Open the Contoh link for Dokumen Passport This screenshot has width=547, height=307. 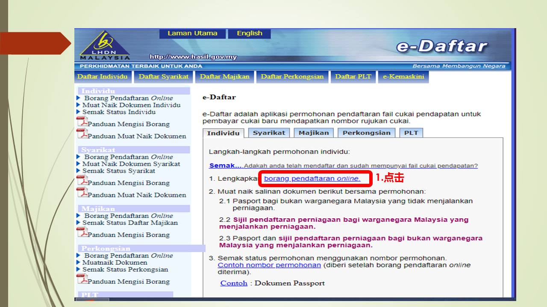(234, 283)
